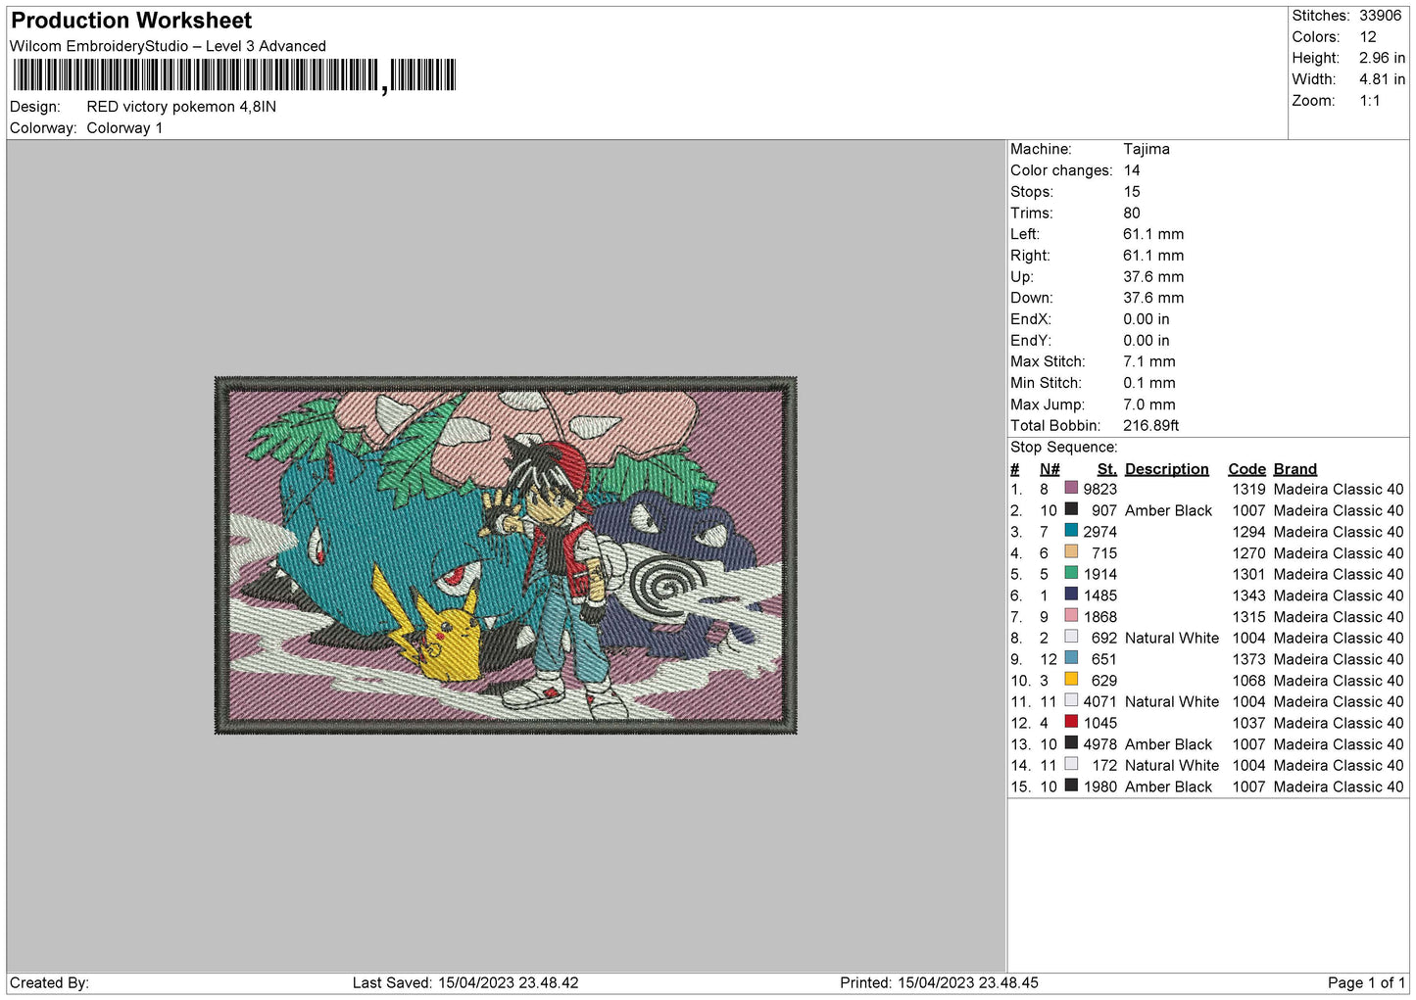Click the Machine value Tajima
1416x1000 pixels.
click(x=1147, y=149)
